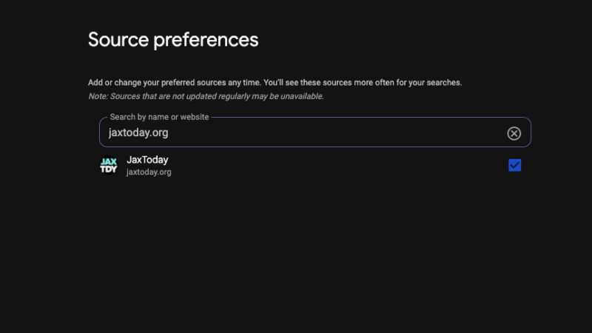Click the 'Add or change your preferred sources' description
The width and height of the screenshot is (592, 333).
pos(174,83)
